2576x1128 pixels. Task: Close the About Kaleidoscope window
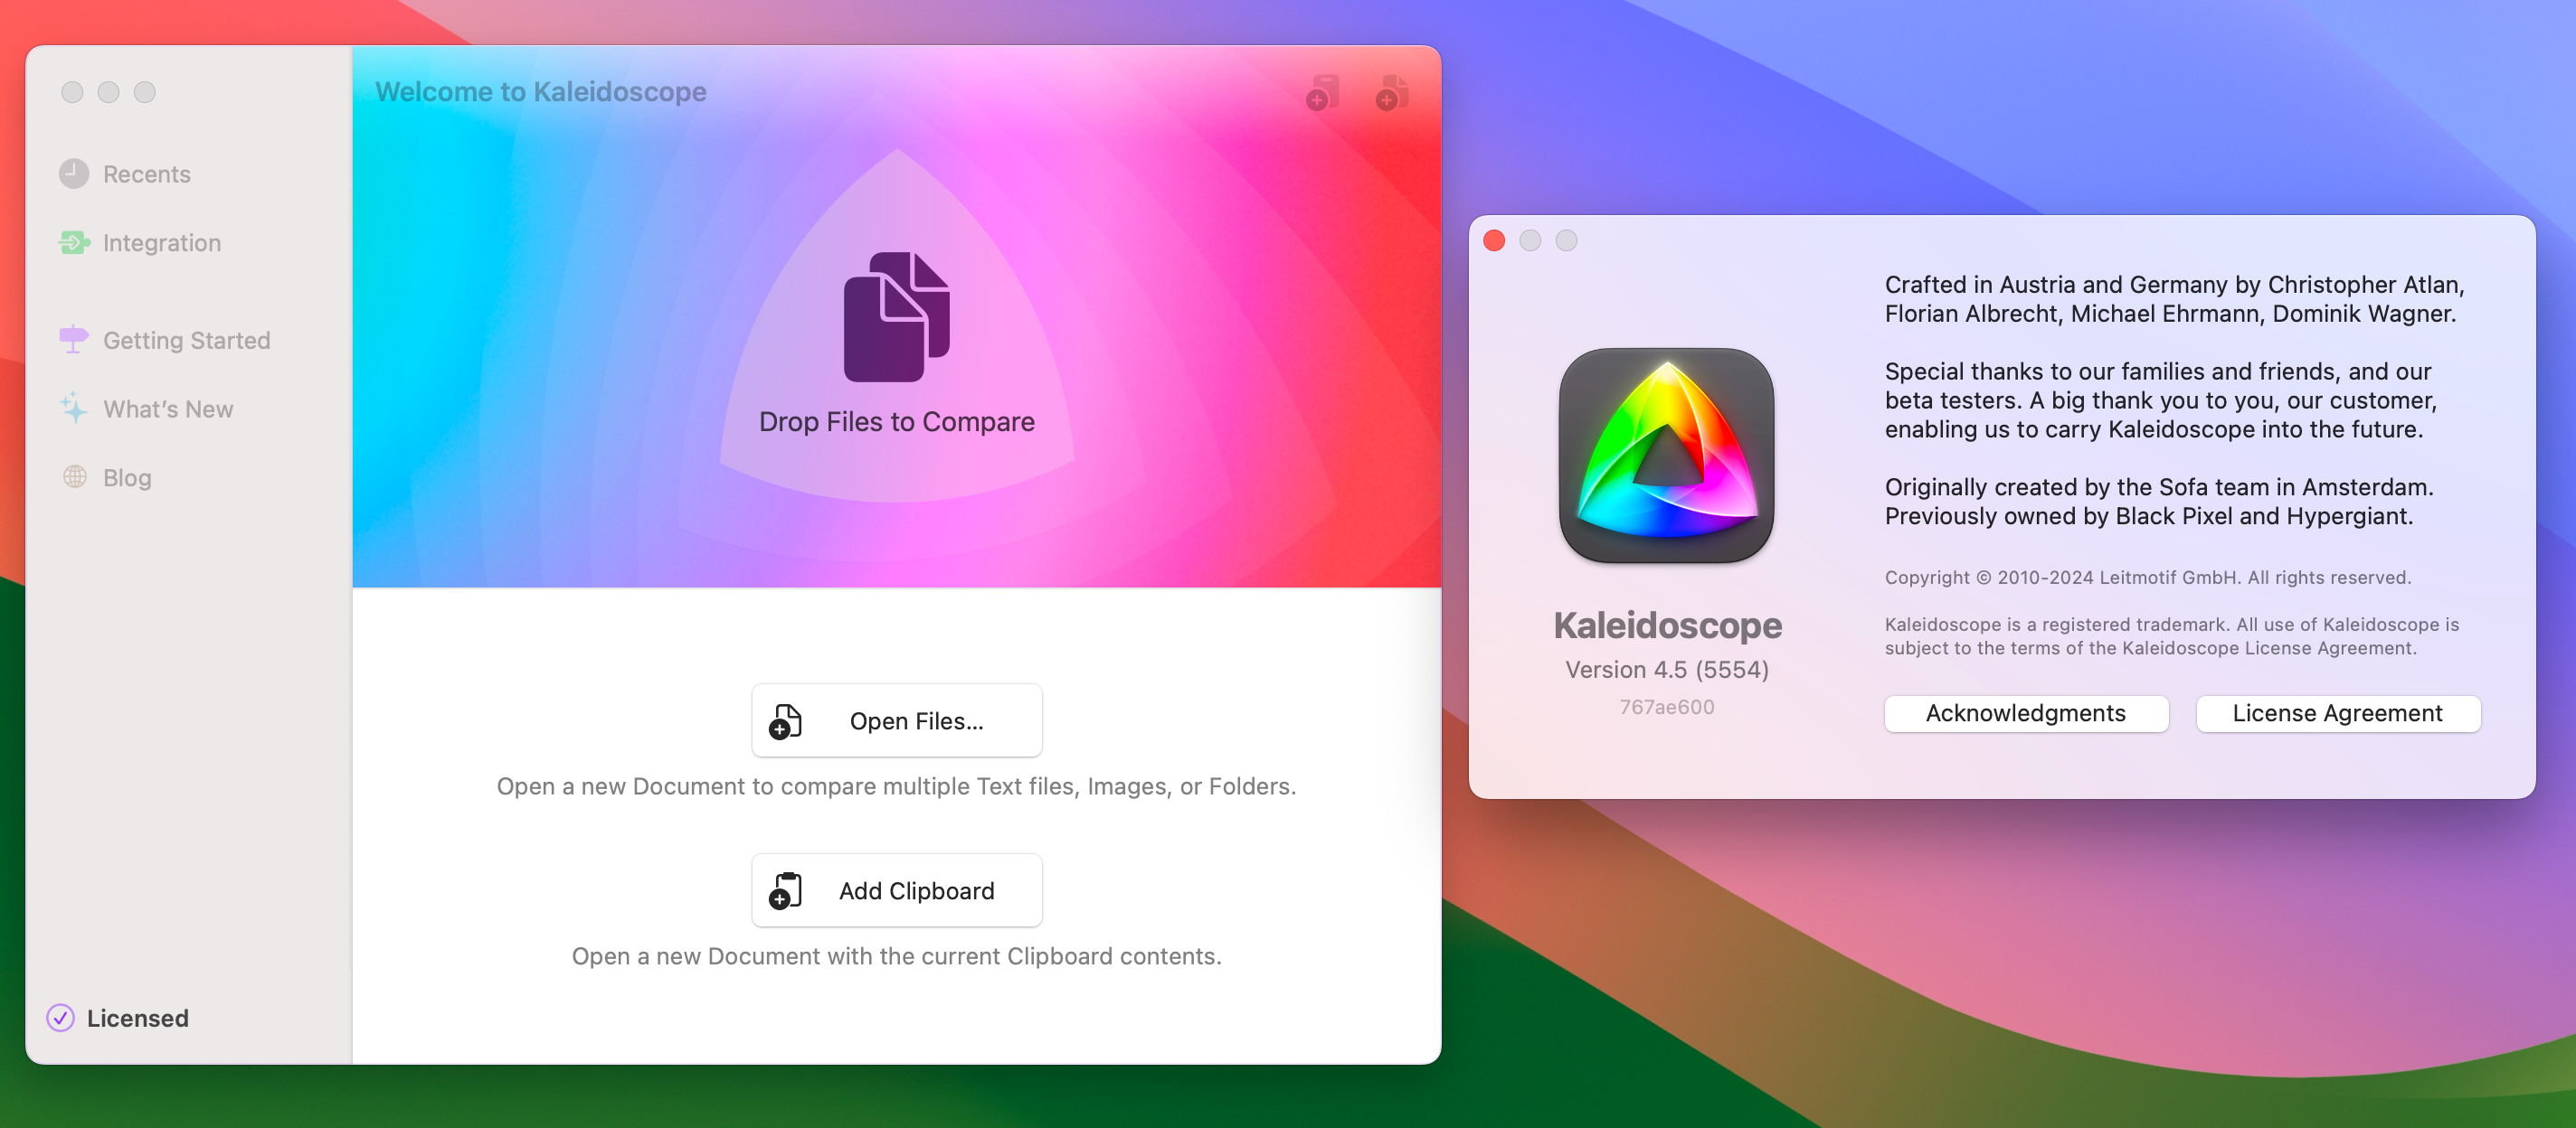(1494, 240)
